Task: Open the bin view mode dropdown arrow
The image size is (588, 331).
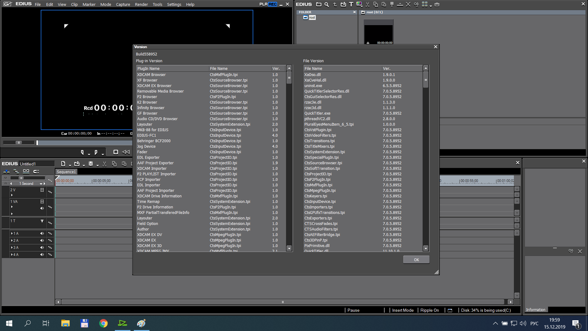Action: point(431,6)
